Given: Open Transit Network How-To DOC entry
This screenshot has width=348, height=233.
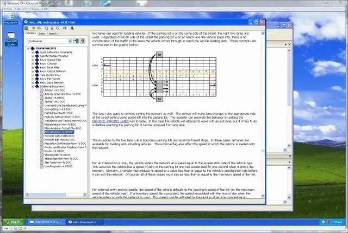Looking at the screenshot, I should [x=61, y=159].
